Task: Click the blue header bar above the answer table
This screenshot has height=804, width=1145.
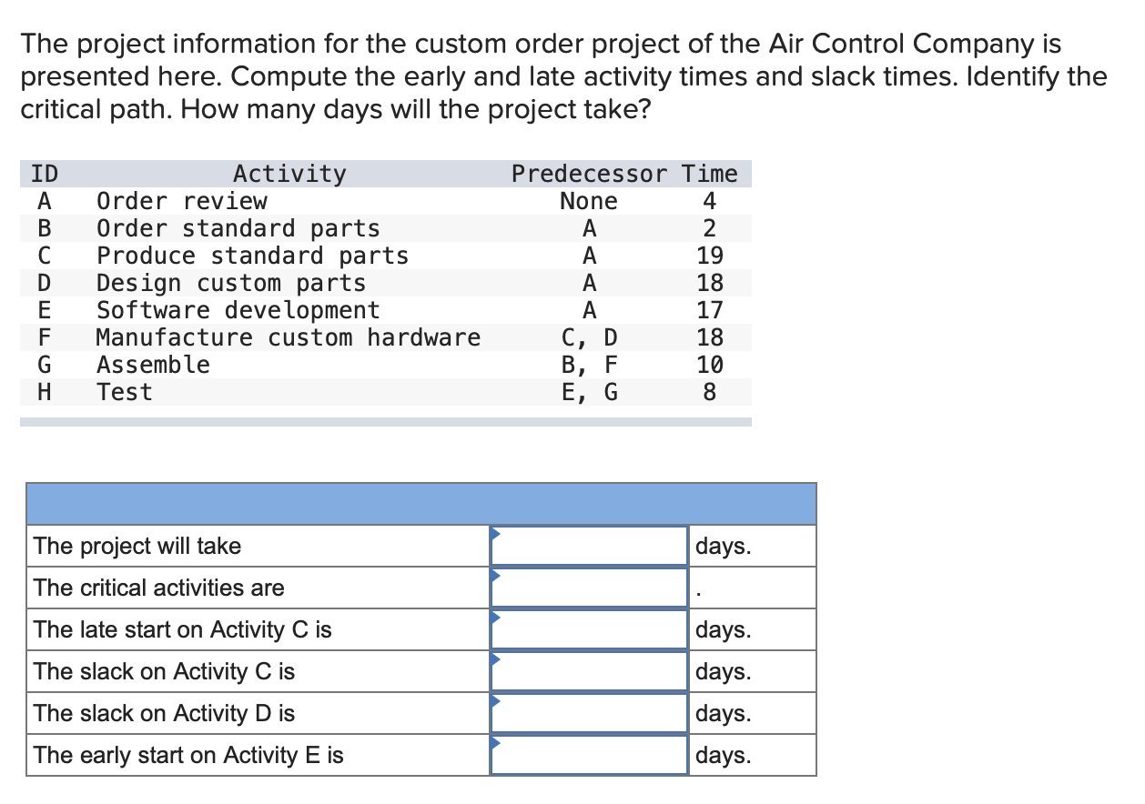Action: point(421,501)
